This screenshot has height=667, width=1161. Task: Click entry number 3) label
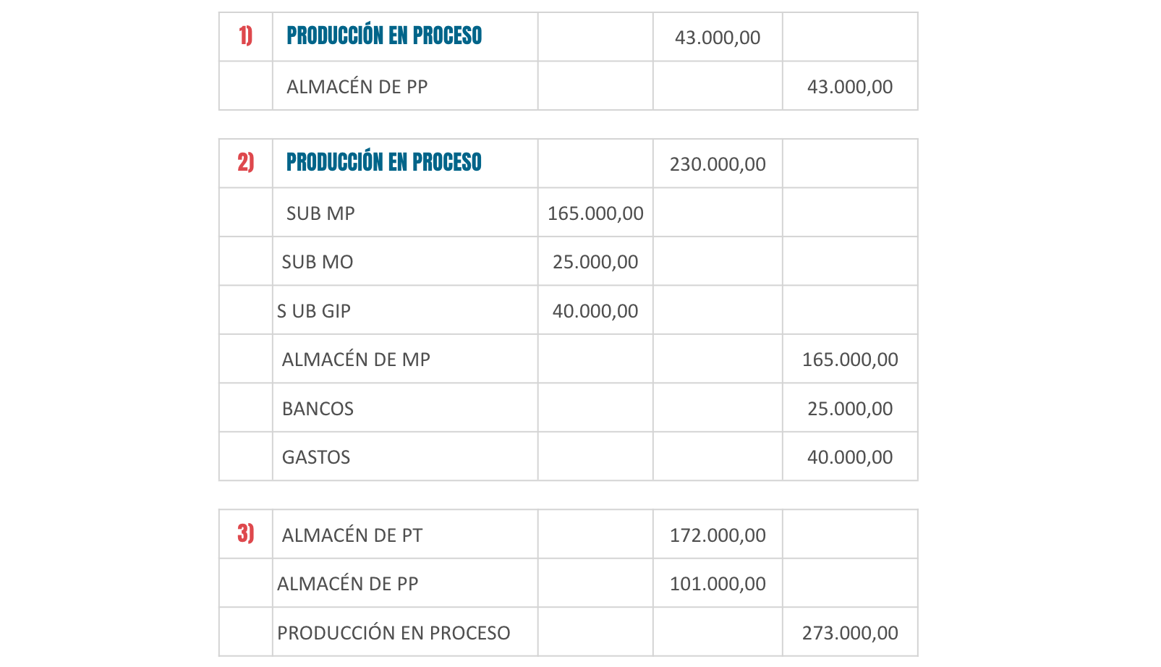(246, 534)
